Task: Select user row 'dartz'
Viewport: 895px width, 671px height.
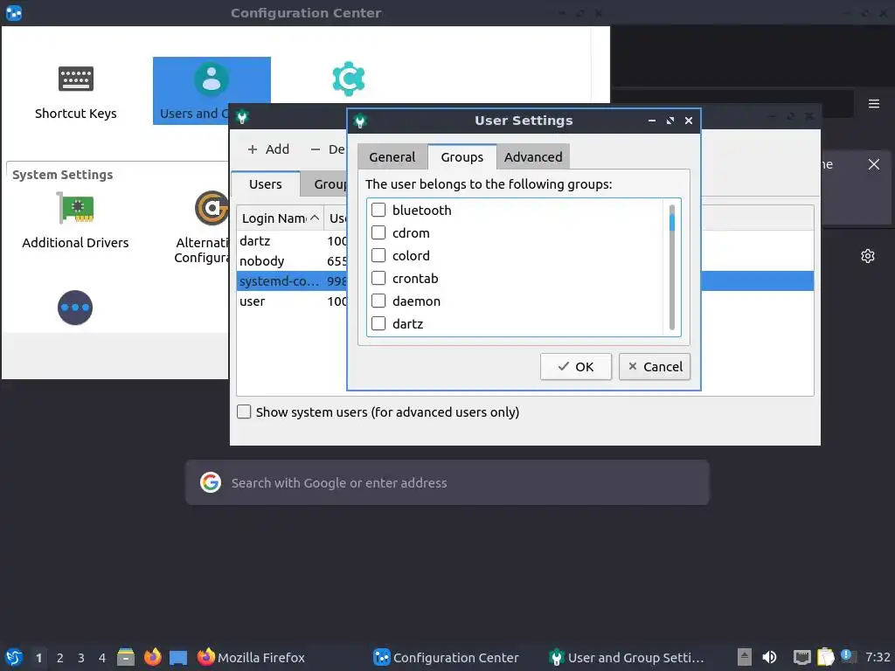Action: 292,241
